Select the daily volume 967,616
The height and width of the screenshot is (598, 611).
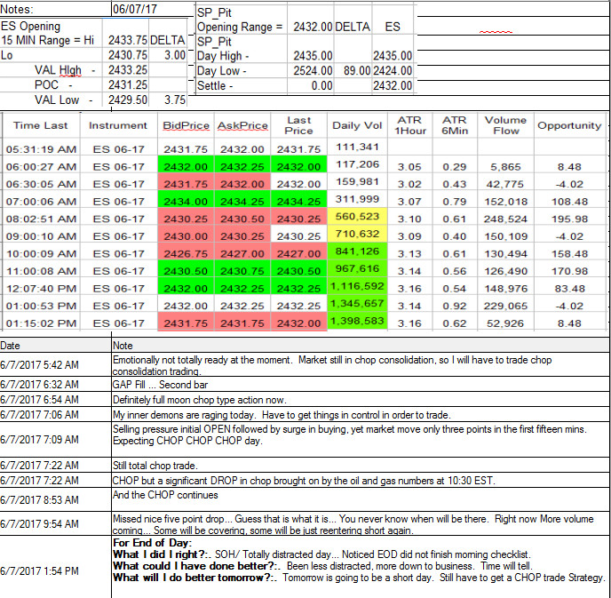pos(357,269)
